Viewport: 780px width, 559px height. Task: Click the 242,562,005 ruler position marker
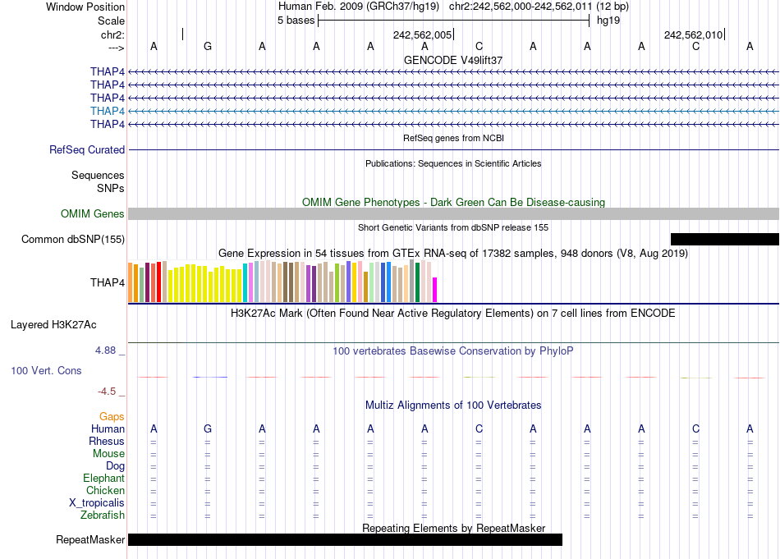(422, 34)
